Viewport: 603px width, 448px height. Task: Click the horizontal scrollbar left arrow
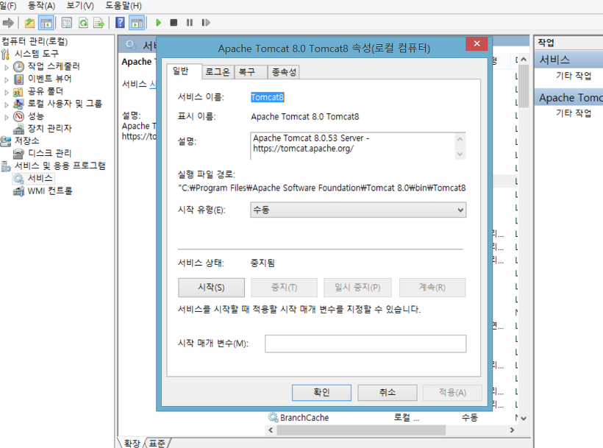point(271,430)
